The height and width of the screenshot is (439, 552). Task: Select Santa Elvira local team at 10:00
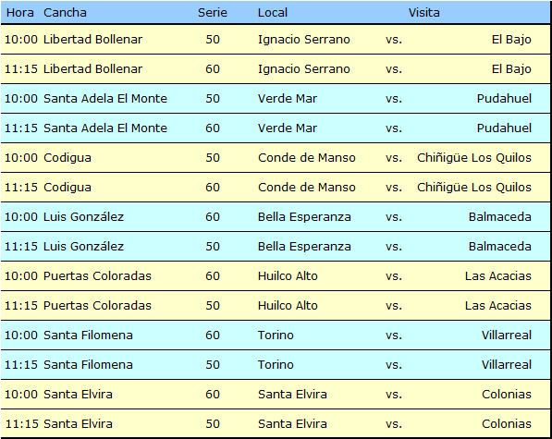(x=292, y=394)
